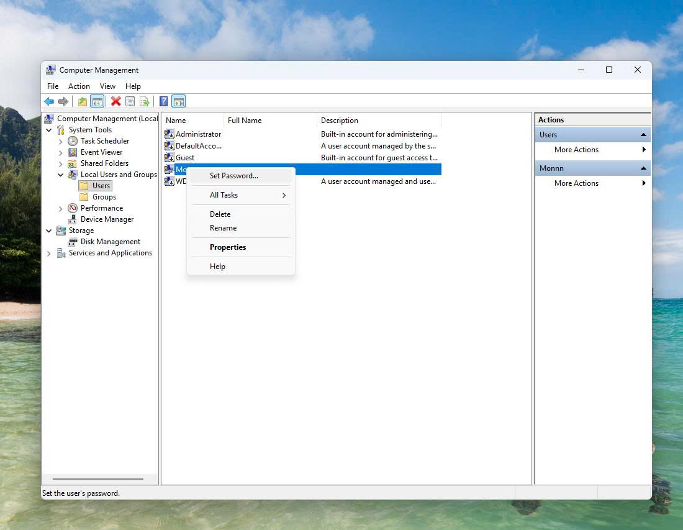Open Device Manager in the tree
Image resolution: width=683 pixels, height=530 pixels.
(107, 219)
